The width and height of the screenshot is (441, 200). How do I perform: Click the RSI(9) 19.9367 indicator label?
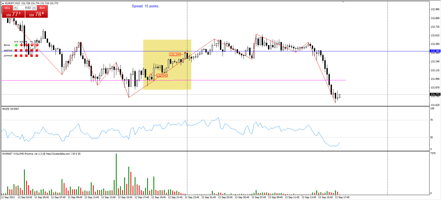(10, 109)
